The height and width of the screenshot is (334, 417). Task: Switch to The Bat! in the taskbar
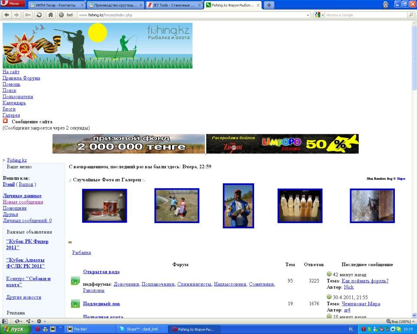coord(90,329)
